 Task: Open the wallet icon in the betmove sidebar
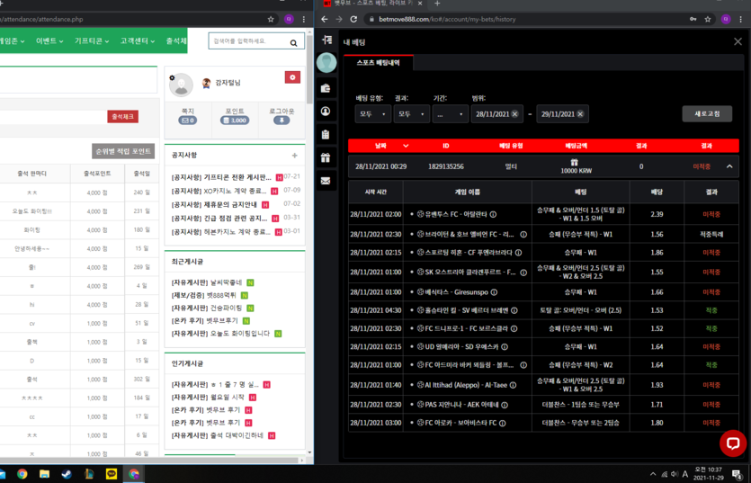pyautogui.click(x=326, y=88)
